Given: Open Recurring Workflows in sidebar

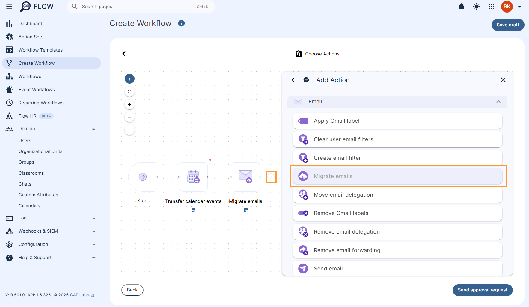Looking at the screenshot, I should pyautogui.click(x=52, y=103).
